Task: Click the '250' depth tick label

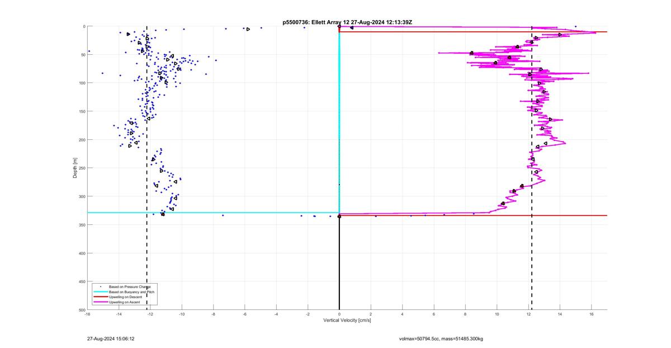Action: click(82, 168)
